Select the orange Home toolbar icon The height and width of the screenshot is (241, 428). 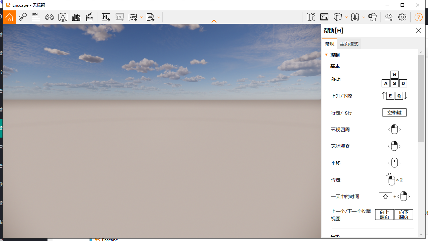(9, 17)
